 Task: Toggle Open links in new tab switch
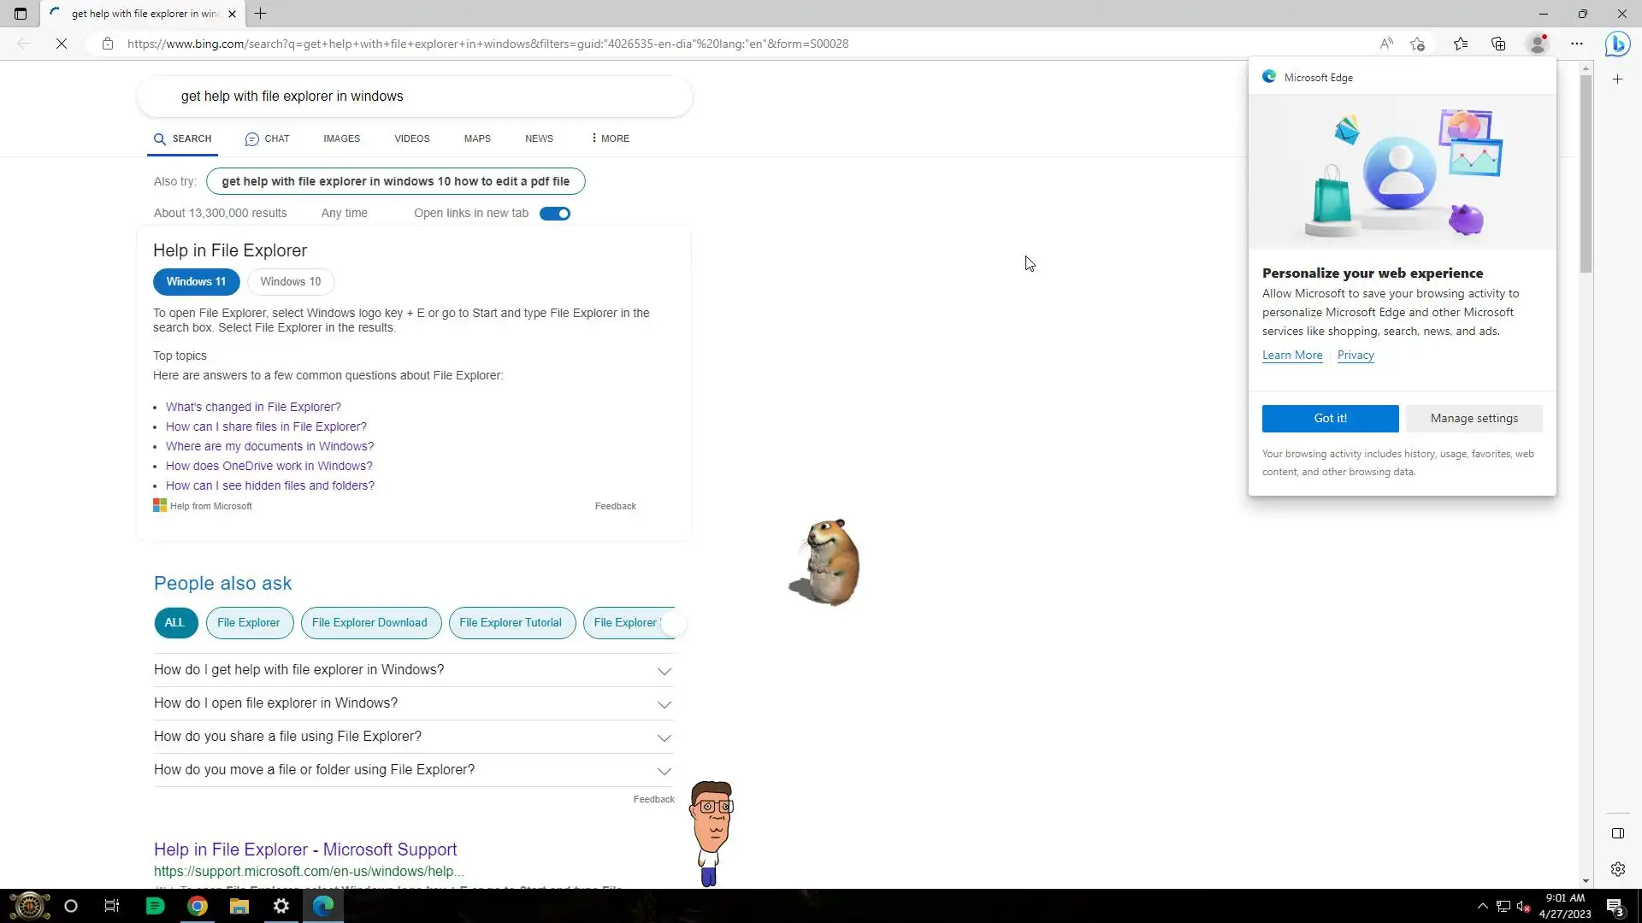pyautogui.click(x=554, y=214)
